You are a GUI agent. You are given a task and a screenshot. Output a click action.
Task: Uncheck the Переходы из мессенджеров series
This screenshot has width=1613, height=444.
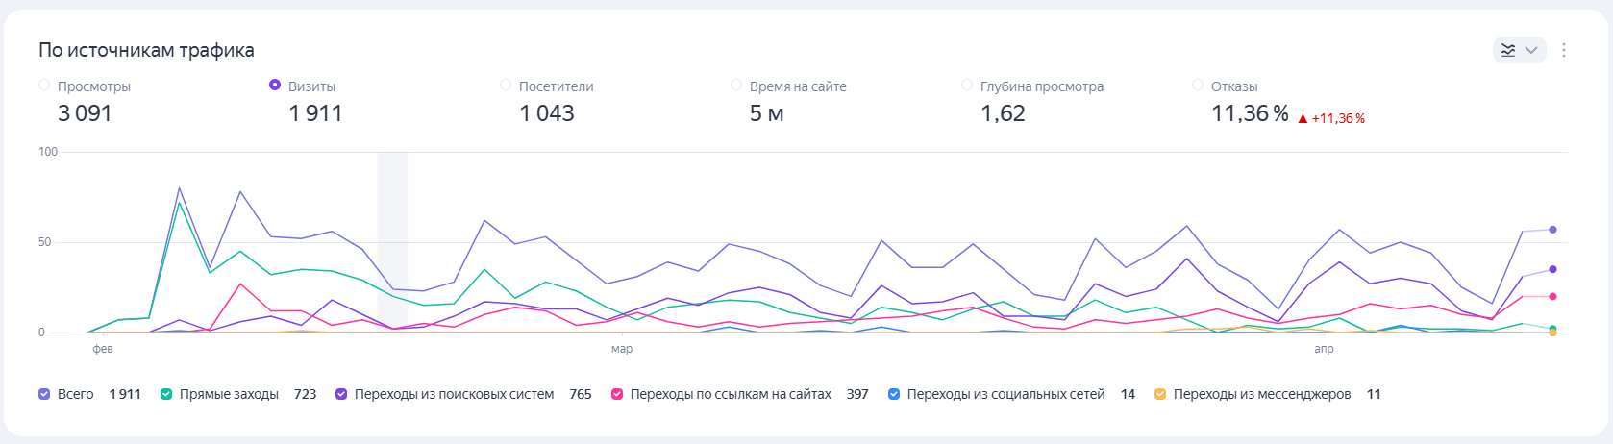coord(1160,394)
